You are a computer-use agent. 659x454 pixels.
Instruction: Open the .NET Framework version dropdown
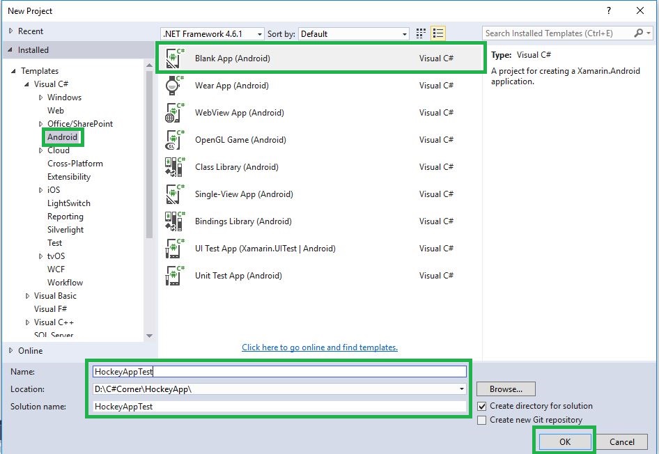[x=212, y=34]
